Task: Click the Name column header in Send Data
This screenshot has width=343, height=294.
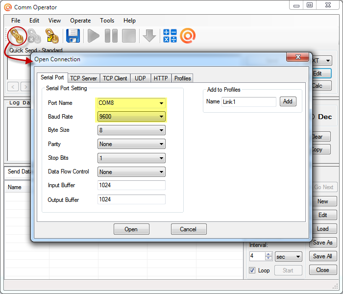Action: [18, 187]
